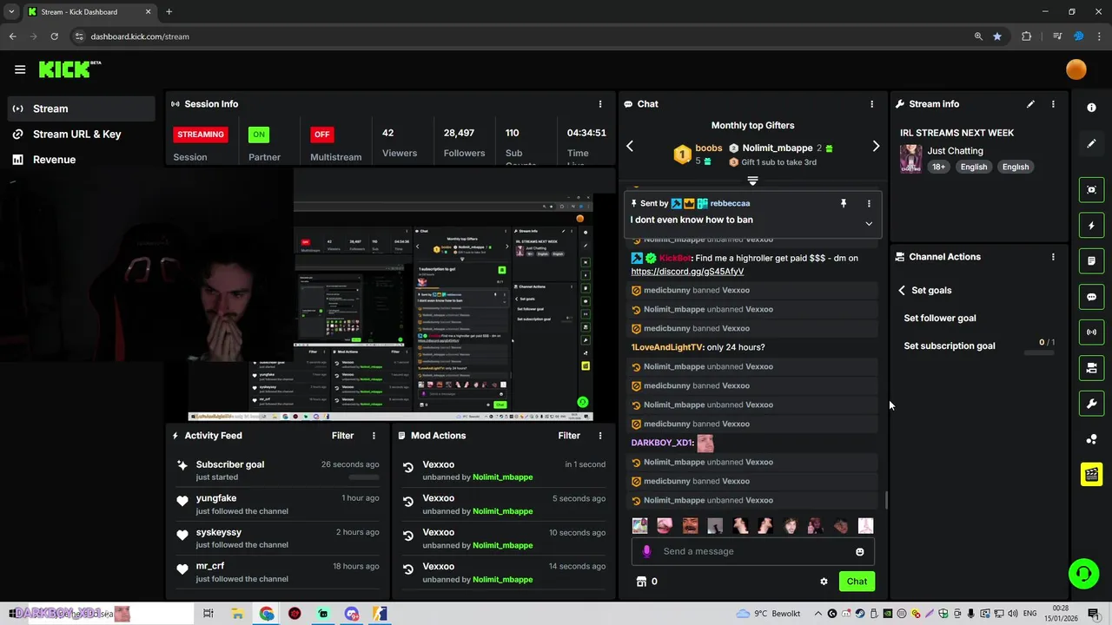Click the gift box icon below chat
The image size is (1112, 625).
(641, 582)
